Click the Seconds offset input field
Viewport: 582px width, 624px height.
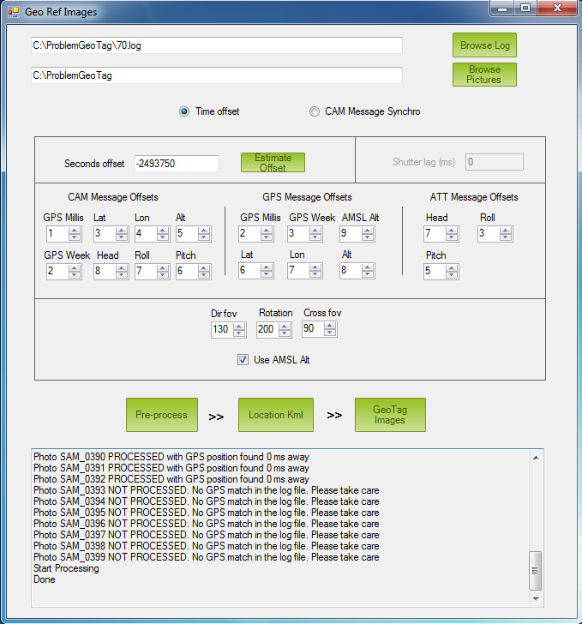pos(176,164)
